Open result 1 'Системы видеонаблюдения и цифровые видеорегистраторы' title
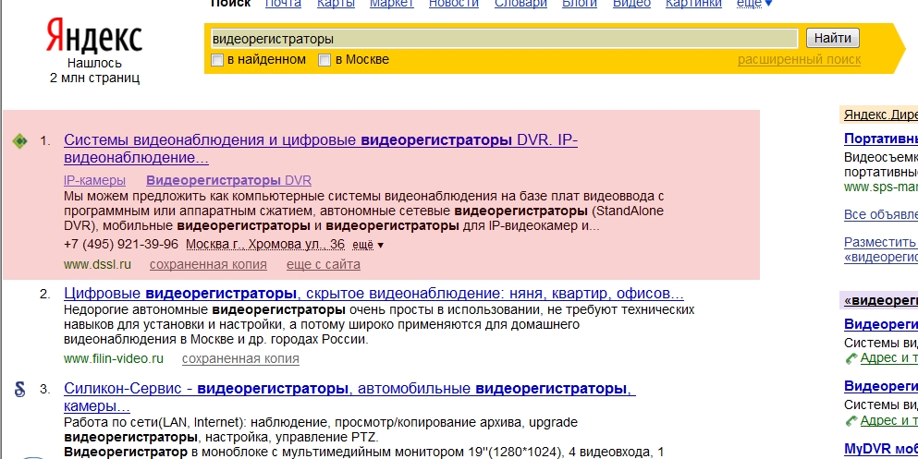This screenshot has width=918, height=459. pos(321,149)
